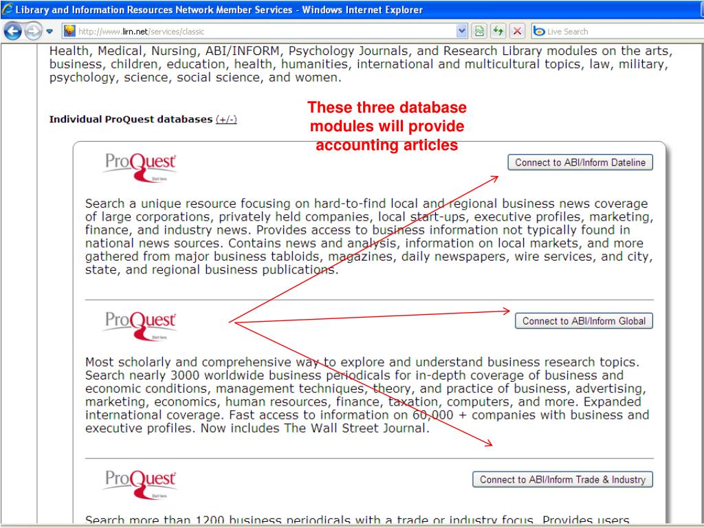
Task: Click text 'state, and regional business publications.'
Action: pos(212,269)
